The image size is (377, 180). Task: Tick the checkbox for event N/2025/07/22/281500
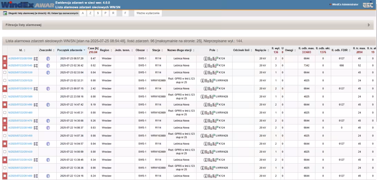(4, 96)
